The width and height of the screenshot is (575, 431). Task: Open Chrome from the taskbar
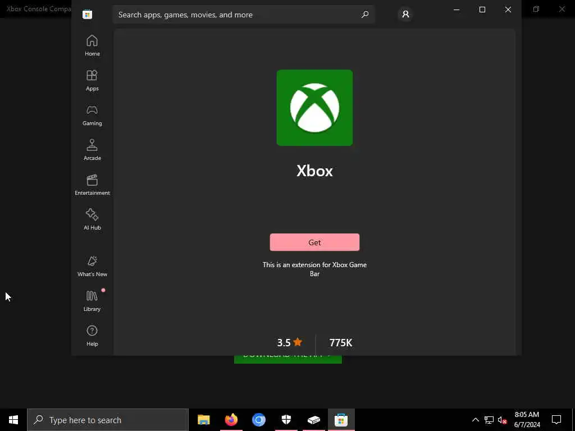click(258, 420)
